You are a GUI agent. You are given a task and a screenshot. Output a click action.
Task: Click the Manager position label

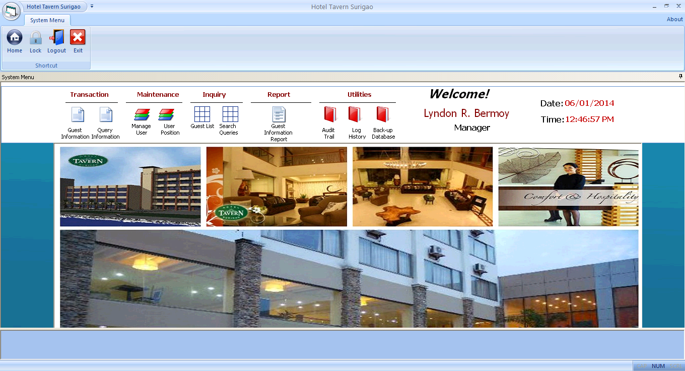(472, 128)
